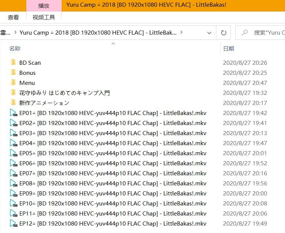Click the BD Scan folder icon
Image resolution: width=285 pixels, height=233 pixels.
[x=13, y=63]
